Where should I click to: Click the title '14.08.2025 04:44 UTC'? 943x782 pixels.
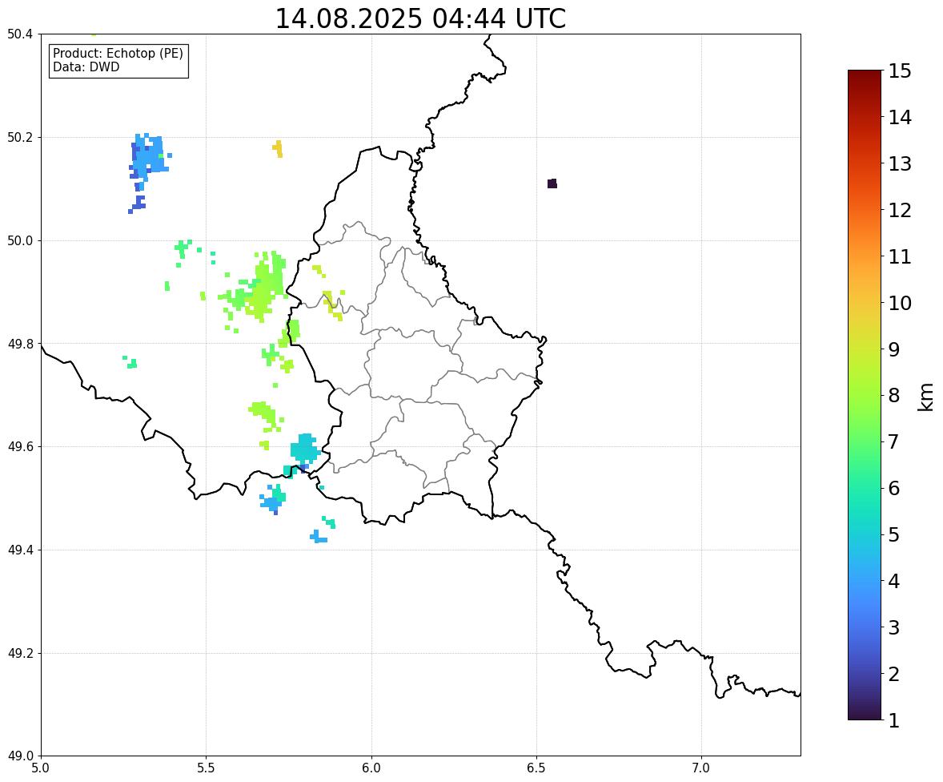(x=420, y=18)
